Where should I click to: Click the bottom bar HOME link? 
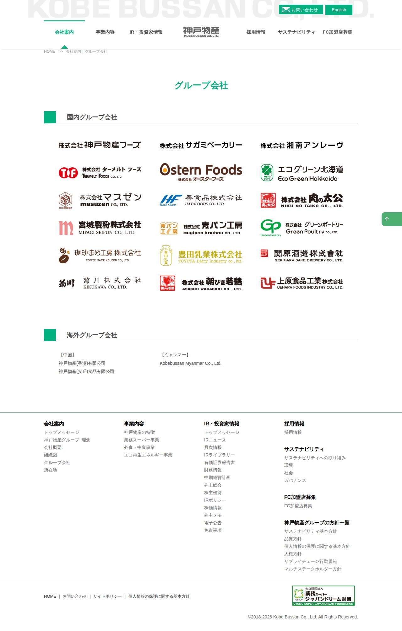(50, 596)
